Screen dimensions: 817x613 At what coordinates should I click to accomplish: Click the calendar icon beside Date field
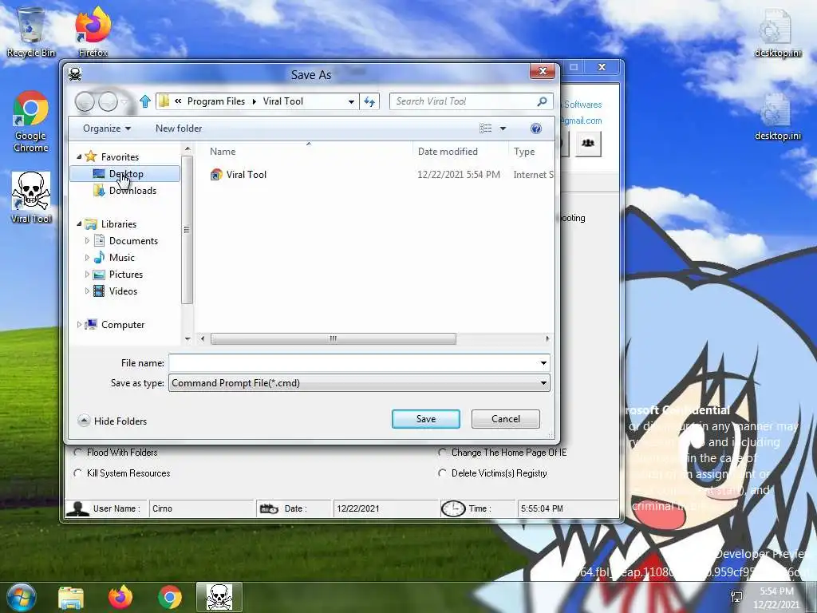click(269, 508)
